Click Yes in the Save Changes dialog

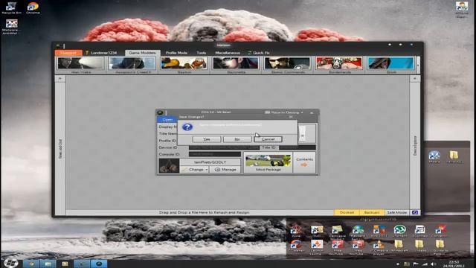point(207,139)
